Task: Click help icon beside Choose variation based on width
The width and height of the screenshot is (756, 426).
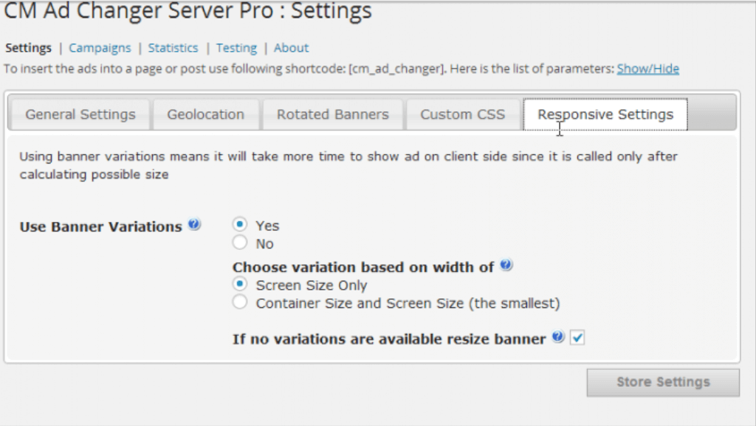Action: pos(506,265)
